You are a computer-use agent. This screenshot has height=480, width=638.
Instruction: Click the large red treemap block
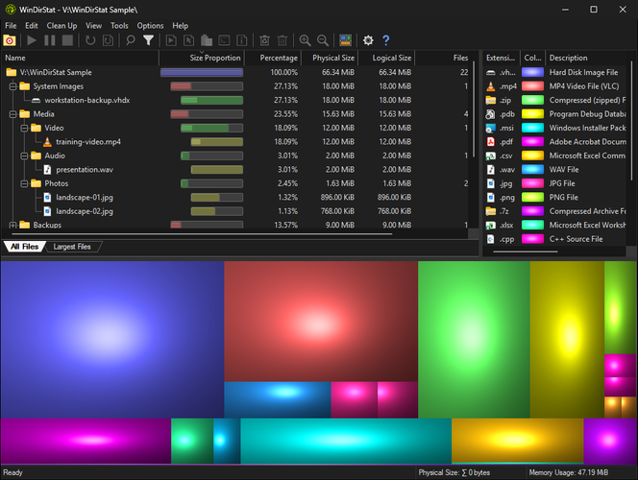321,321
